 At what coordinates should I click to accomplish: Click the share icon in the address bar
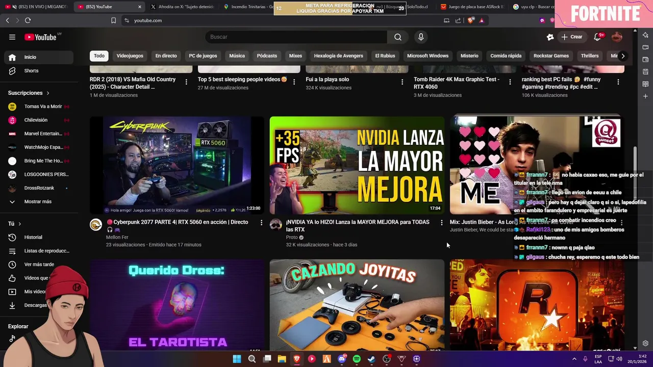click(x=458, y=20)
